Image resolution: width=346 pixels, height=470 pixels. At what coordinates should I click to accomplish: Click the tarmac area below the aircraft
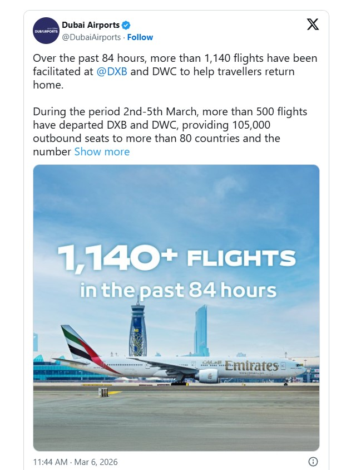[176, 418]
